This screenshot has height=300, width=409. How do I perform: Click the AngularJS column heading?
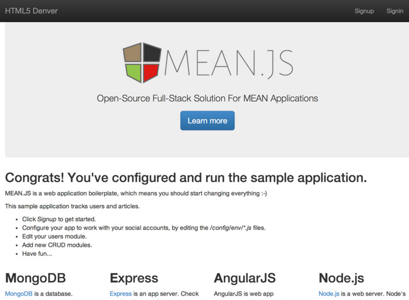coord(245,278)
